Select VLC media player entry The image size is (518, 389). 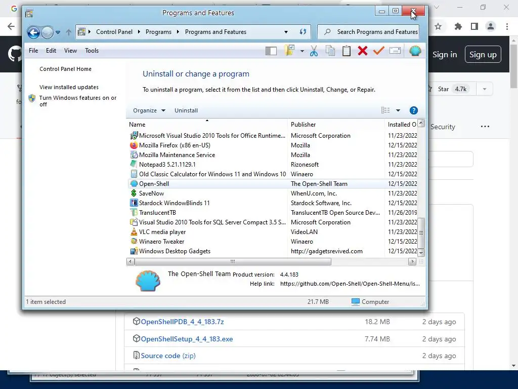click(272, 232)
